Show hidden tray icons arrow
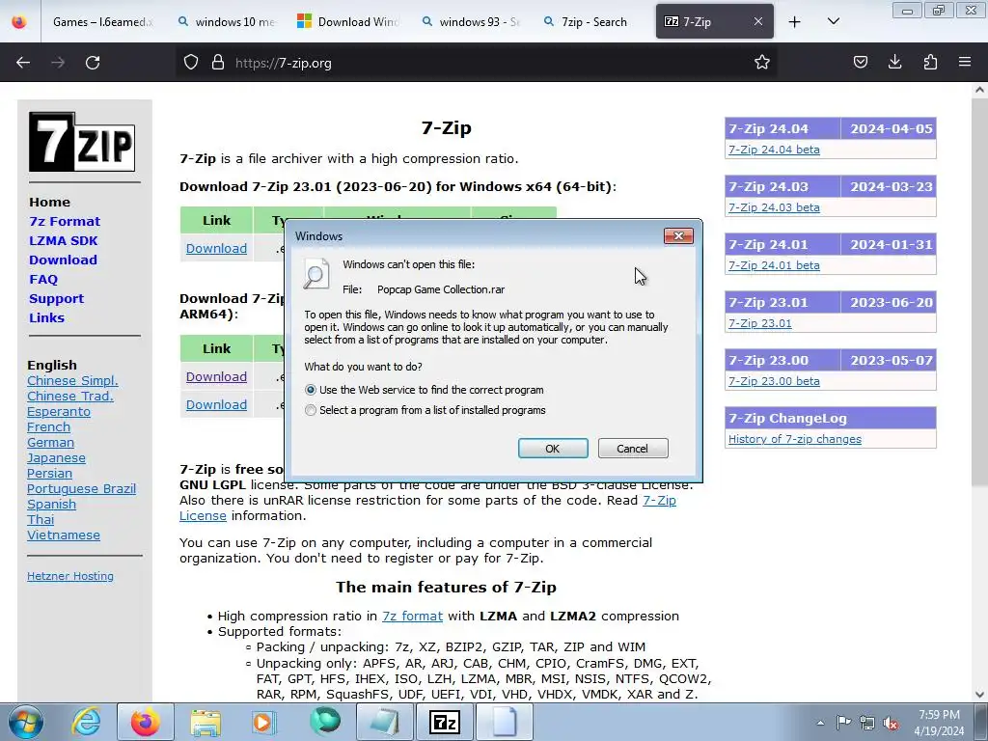988x741 pixels. click(x=820, y=723)
